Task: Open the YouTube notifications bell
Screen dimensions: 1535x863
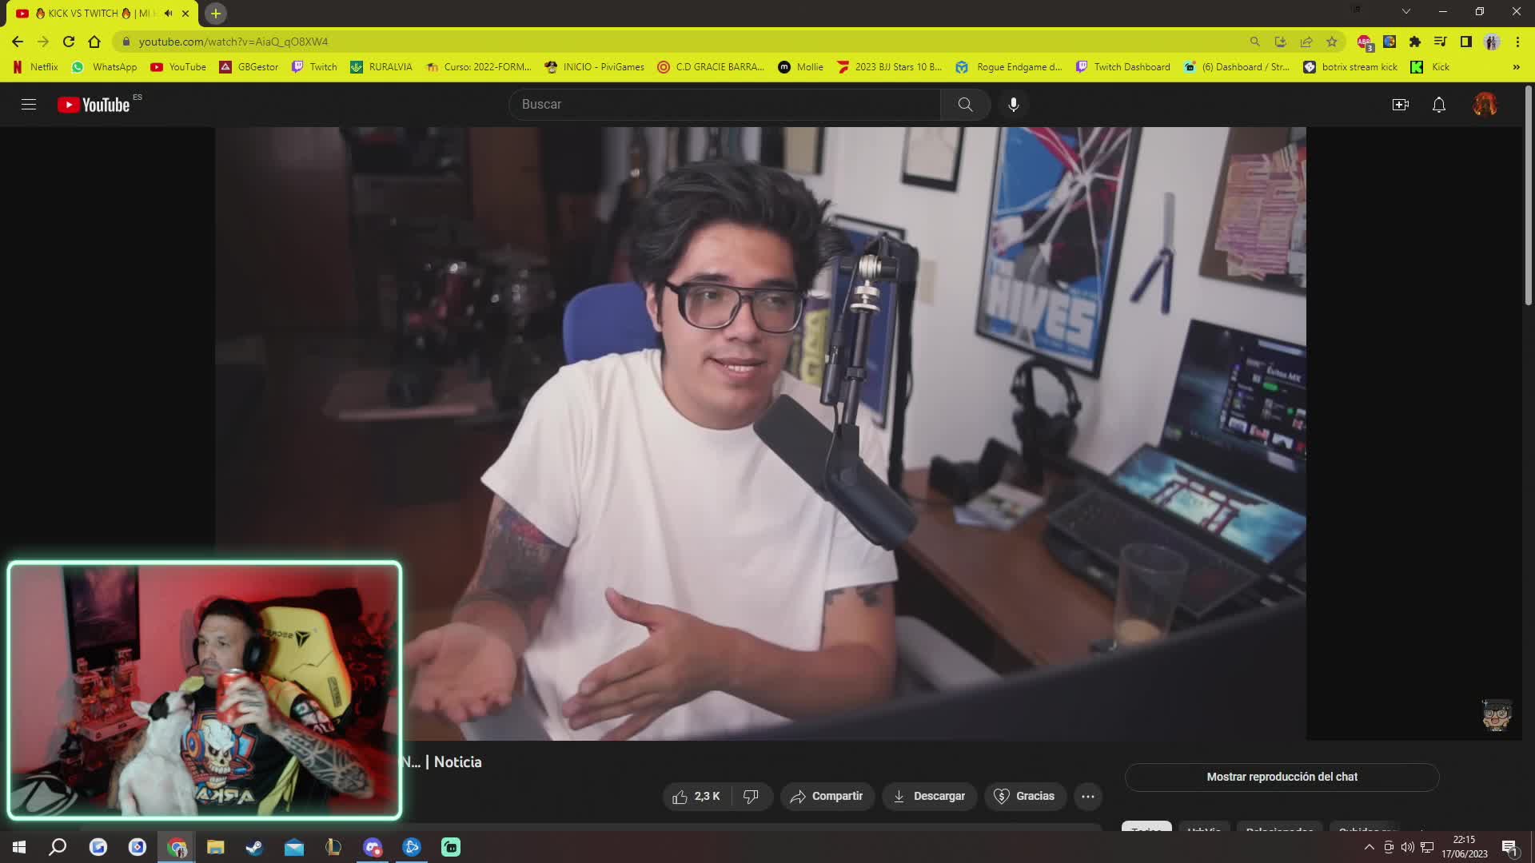Action: point(1438,105)
